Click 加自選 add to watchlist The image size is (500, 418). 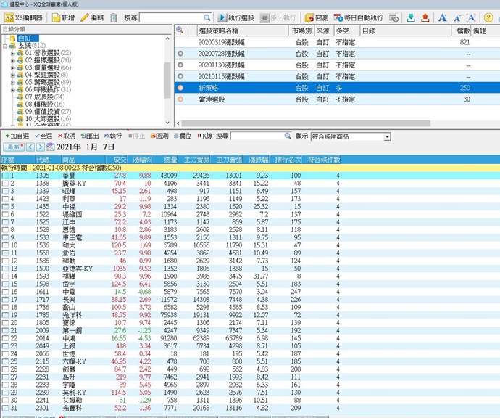click(x=17, y=136)
